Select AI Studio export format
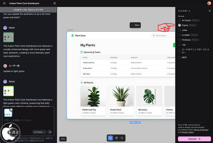This screenshot has height=143, width=213. click(x=180, y=20)
